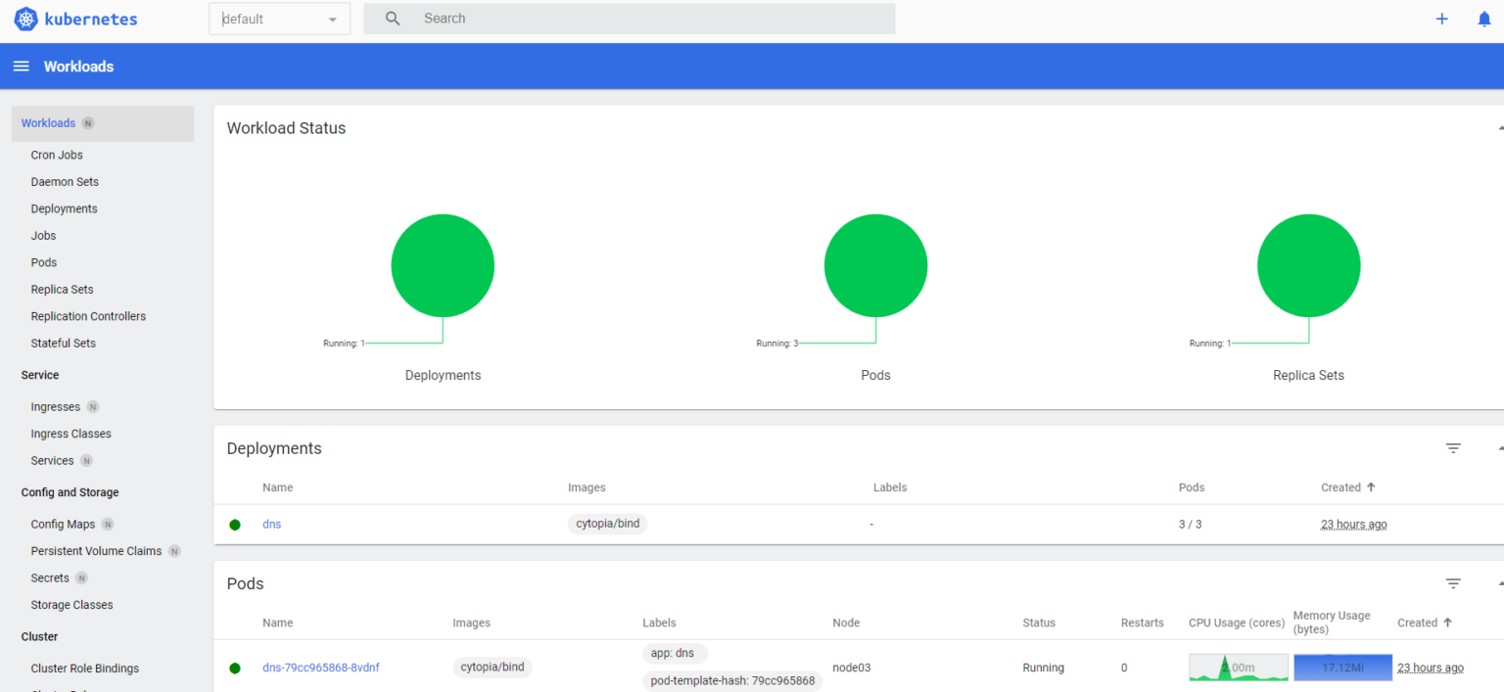Click the pod-template-hash: 79cc965868 label chip
Screen dimensions: 1504x692
[x=732, y=681]
